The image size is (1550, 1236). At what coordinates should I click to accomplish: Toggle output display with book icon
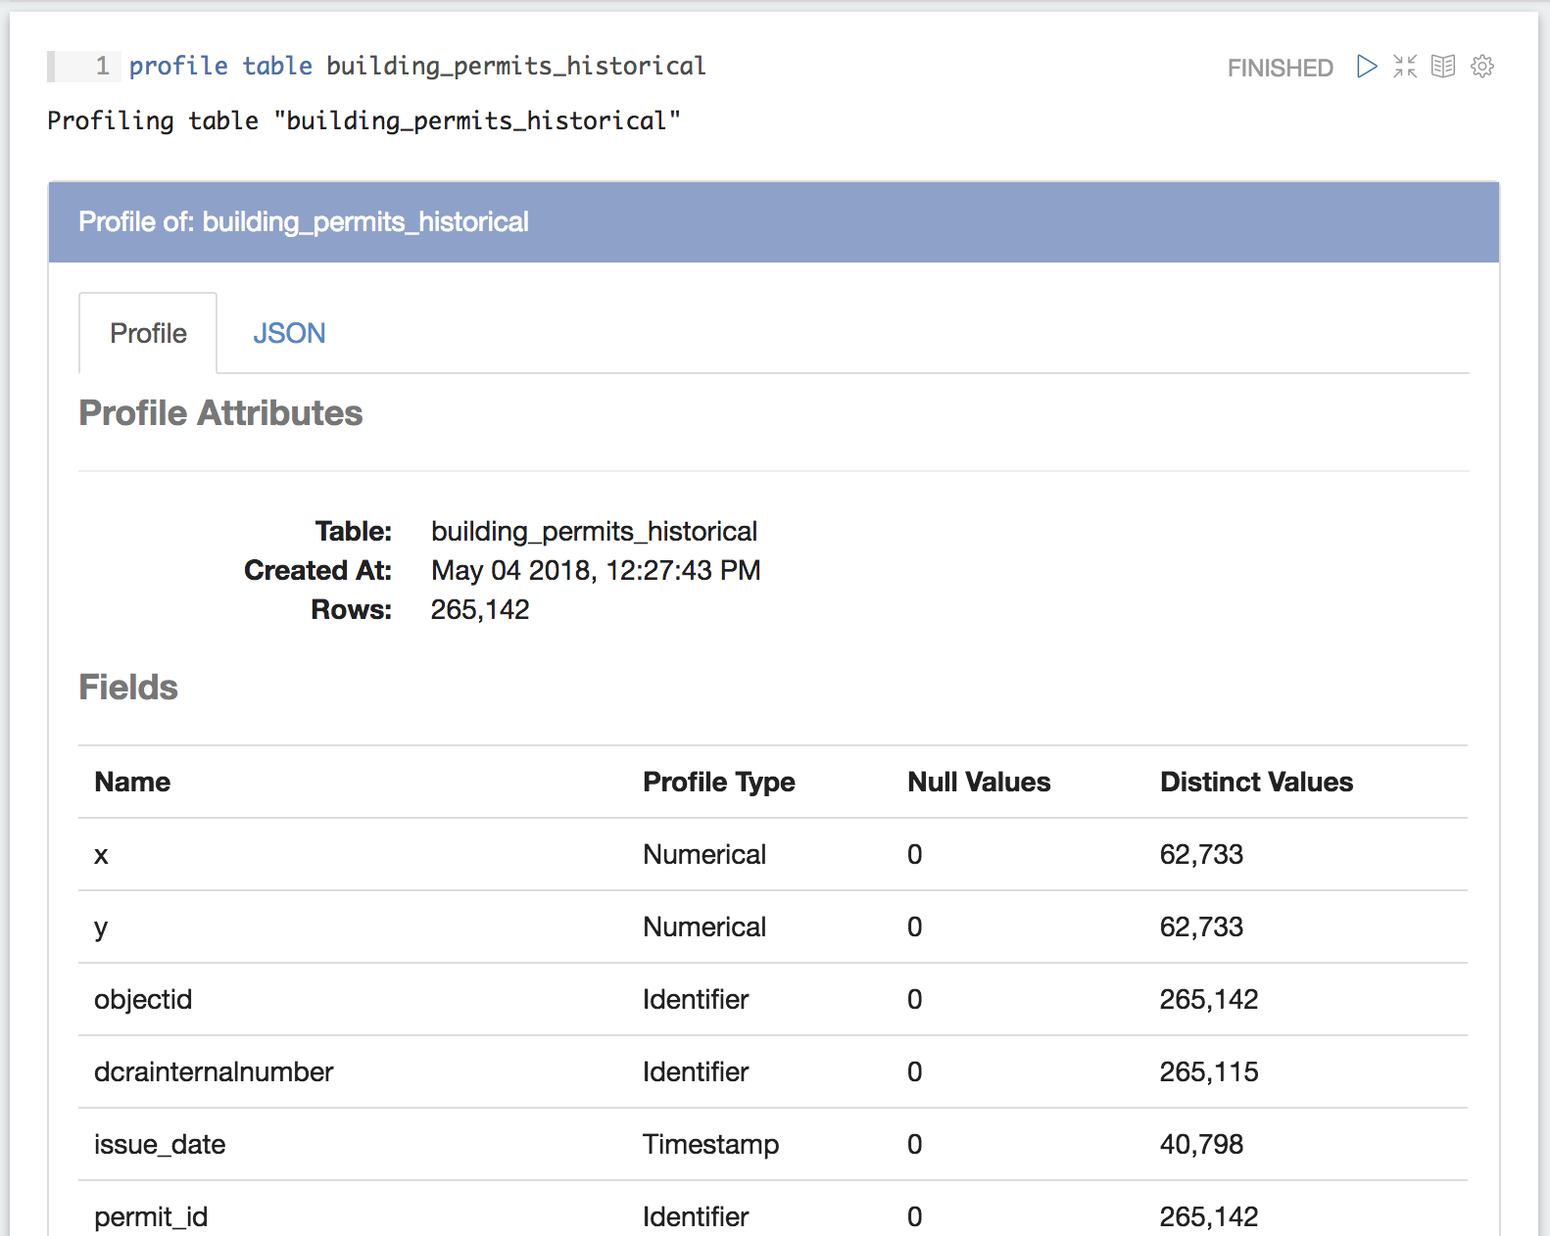click(x=1443, y=67)
